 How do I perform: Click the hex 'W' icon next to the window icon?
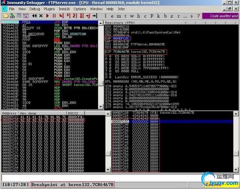click(25, 16)
